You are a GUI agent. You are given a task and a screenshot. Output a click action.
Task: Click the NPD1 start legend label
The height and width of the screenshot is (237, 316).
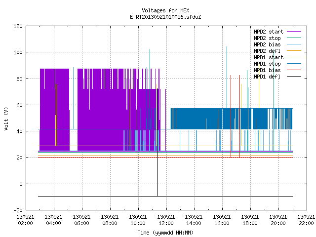coord(269,57)
